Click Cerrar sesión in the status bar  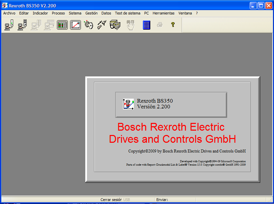111,200
